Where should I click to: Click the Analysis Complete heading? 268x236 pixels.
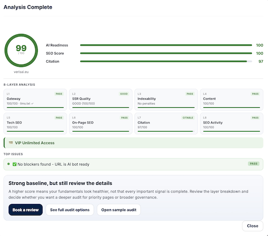(28, 7)
